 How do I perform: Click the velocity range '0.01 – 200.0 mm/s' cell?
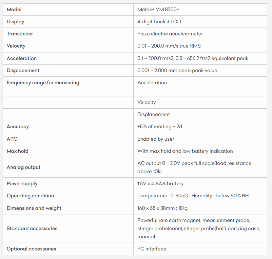(169, 46)
